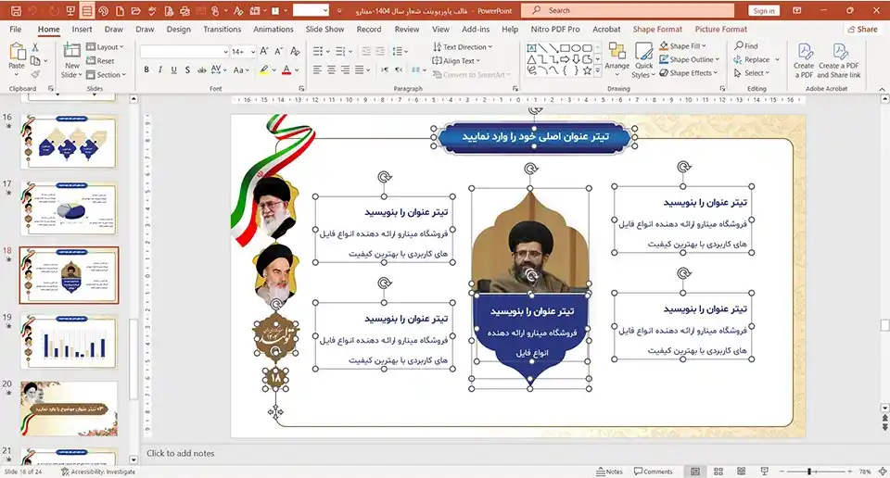The width and height of the screenshot is (890, 478).
Task: Click the New blank document icon in quick access toolbar
Action: pyautogui.click(x=120, y=11)
